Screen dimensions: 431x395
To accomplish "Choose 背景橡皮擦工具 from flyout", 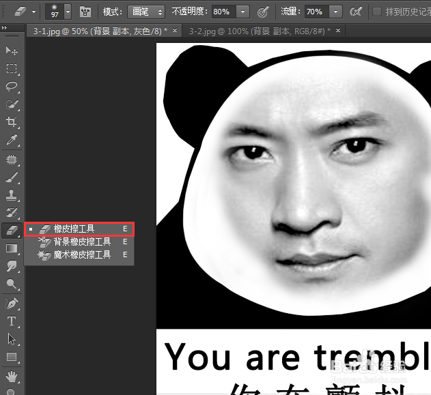I will pyautogui.click(x=79, y=242).
